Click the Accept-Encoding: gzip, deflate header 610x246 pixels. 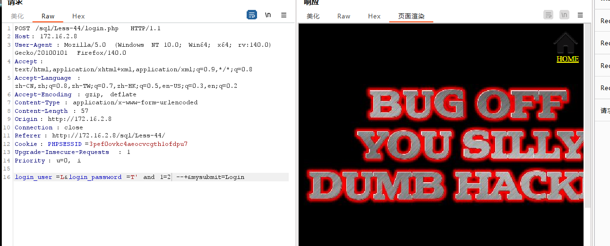(x=76, y=94)
